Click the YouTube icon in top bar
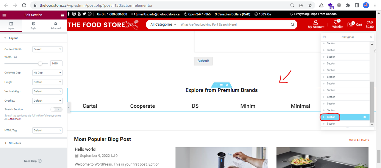Viewport: 381px width, 168px height. coord(79,14)
